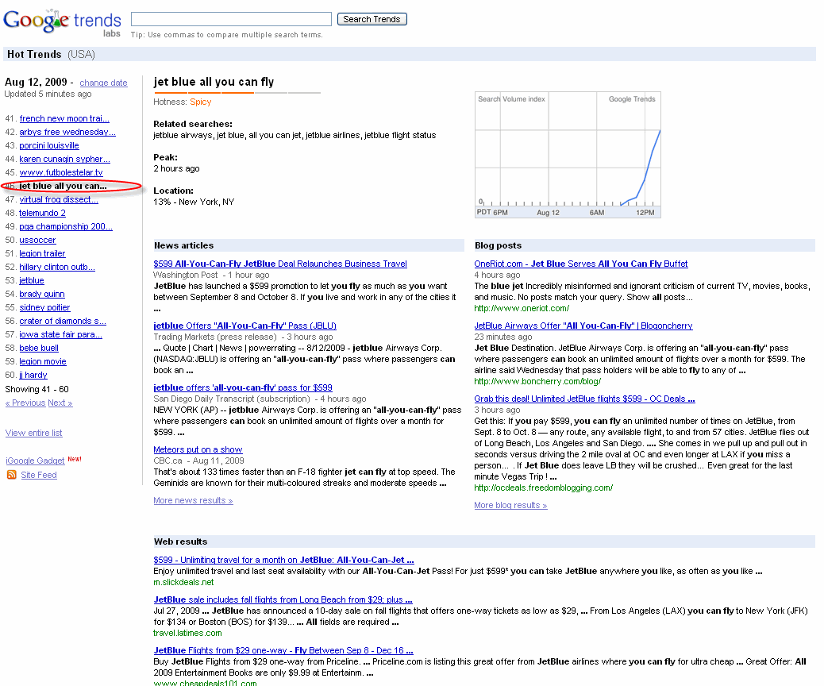Open legion movie trend
This screenshot has height=686, width=824.
[43, 362]
